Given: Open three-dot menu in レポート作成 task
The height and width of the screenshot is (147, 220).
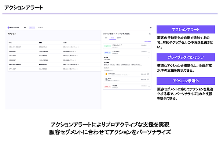Looking at the screenshot, I should 149,57.
